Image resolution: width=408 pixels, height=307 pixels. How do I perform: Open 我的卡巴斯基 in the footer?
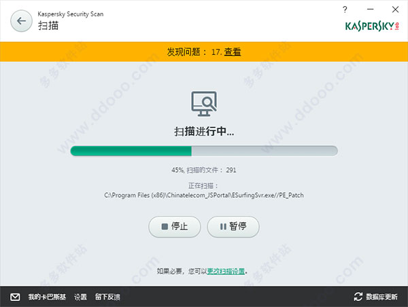coord(47,297)
